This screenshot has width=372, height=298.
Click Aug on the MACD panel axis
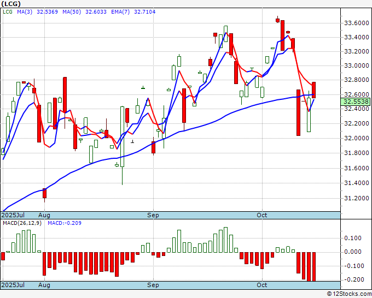coord(44,285)
